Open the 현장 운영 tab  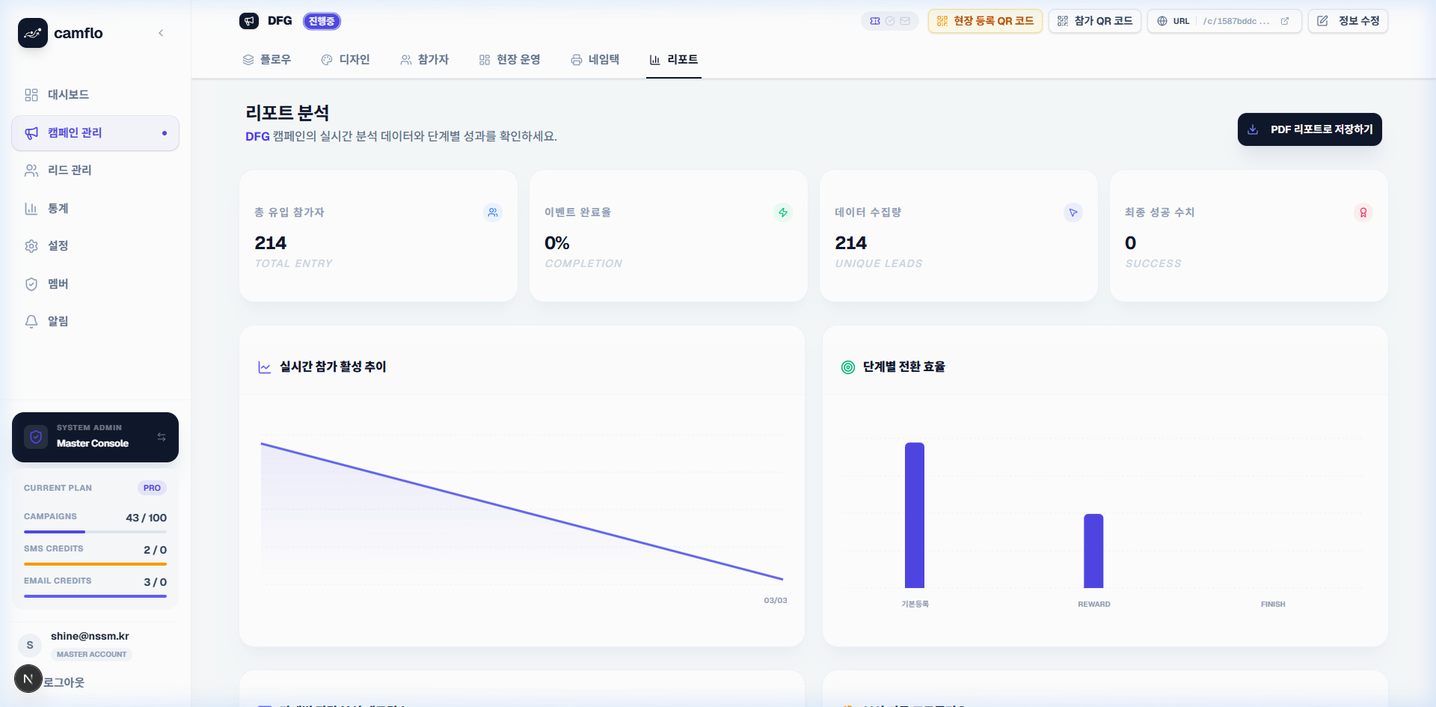point(509,60)
